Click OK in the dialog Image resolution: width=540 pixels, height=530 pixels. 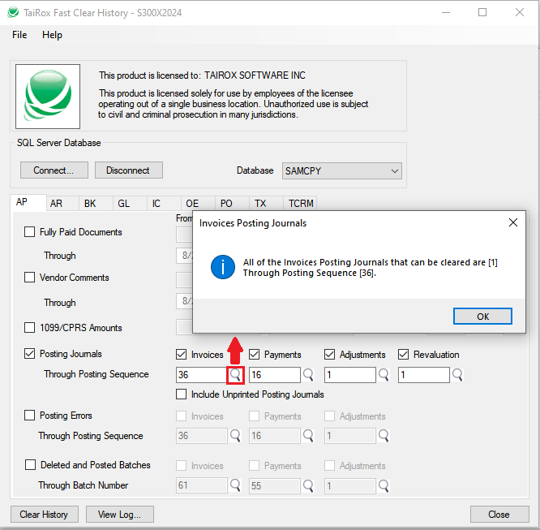482,317
